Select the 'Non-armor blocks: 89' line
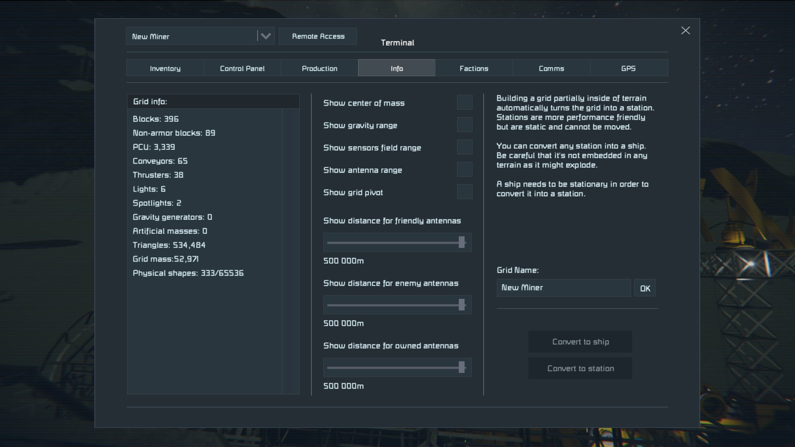 (174, 133)
